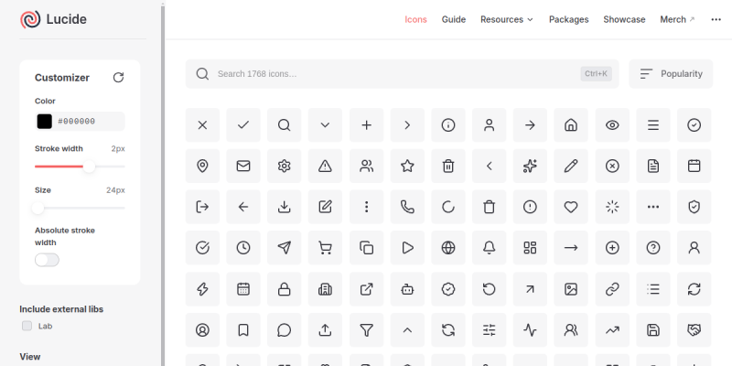Viewport: 732px width, 366px height.
Task: Select the clock icon tile
Action: tap(243, 247)
